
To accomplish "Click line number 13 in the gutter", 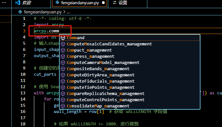I will [x=23, y=93].
